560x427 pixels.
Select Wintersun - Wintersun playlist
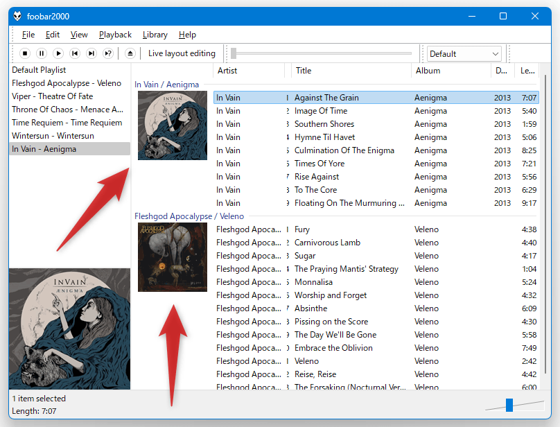(x=69, y=136)
